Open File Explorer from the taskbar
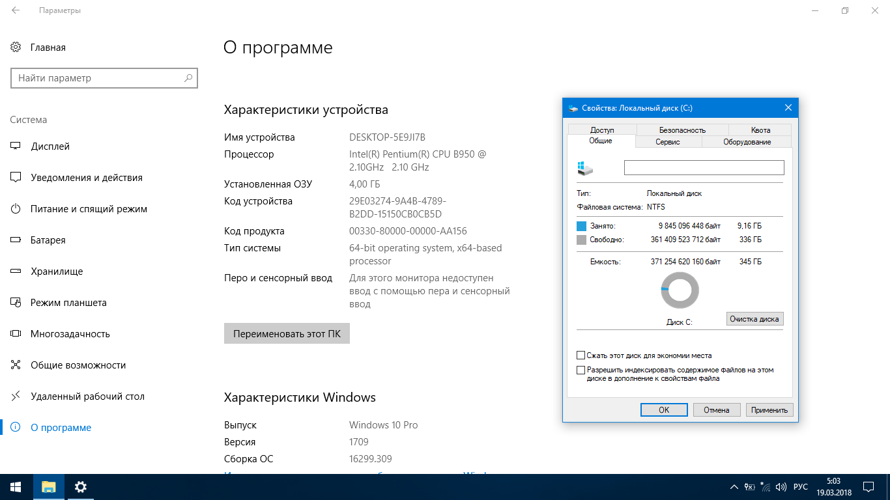The image size is (890, 500). tap(49, 487)
